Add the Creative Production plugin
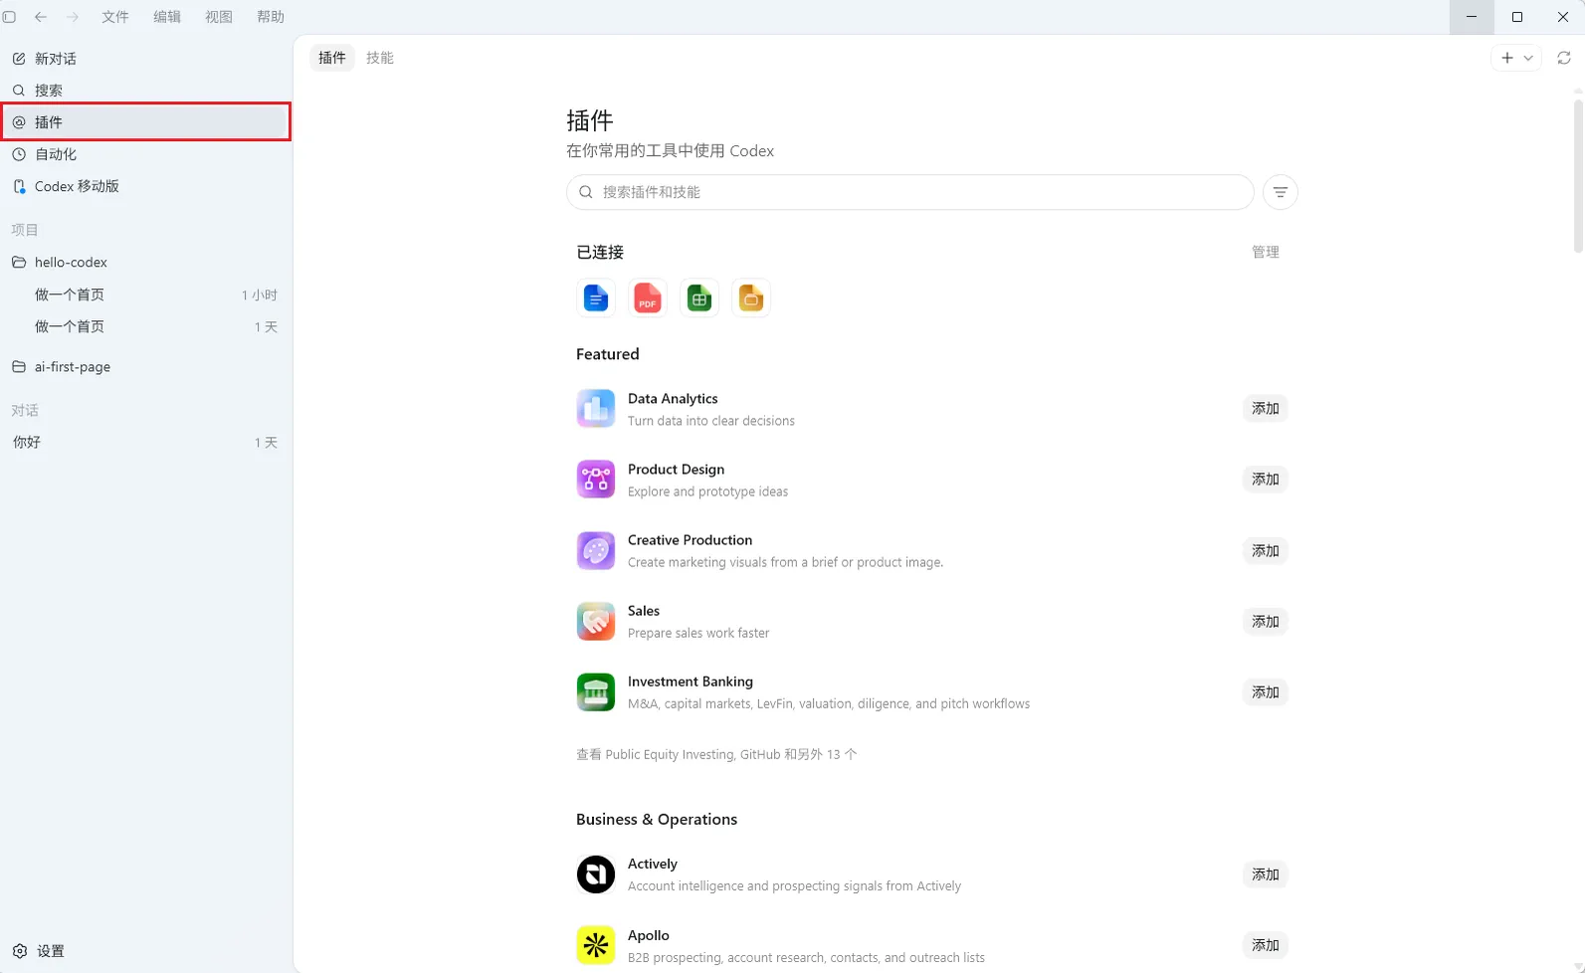This screenshot has width=1585, height=973. point(1266,551)
